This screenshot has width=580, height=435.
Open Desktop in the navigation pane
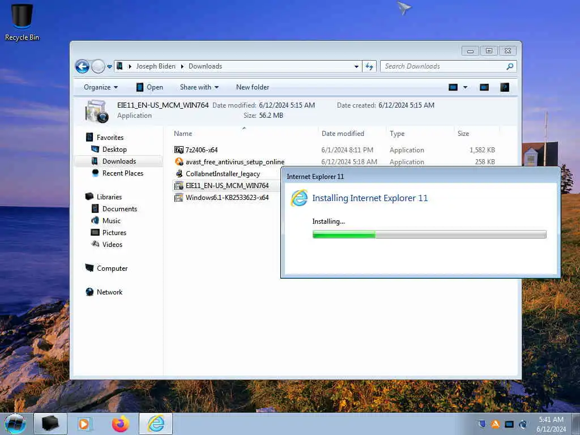[x=114, y=150]
